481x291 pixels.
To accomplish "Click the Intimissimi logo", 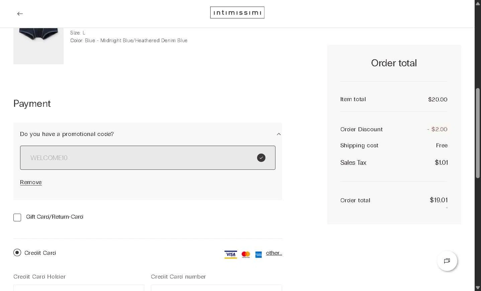I will [x=237, y=13].
